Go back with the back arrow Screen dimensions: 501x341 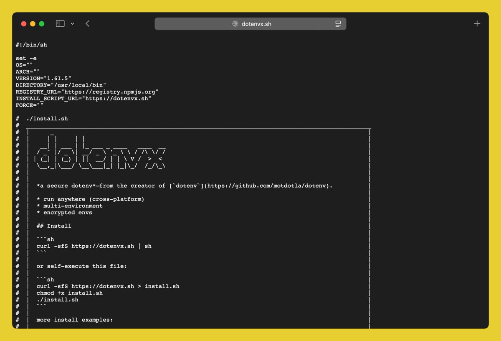87,24
